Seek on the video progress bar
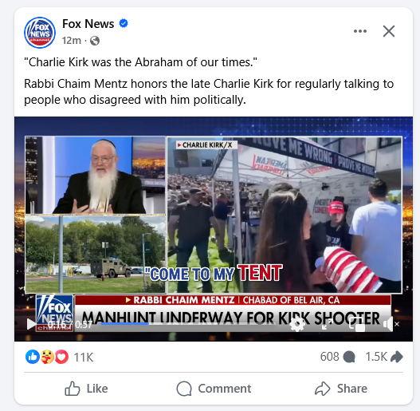Image resolution: width=420 pixels, height=411 pixels. (186, 324)
